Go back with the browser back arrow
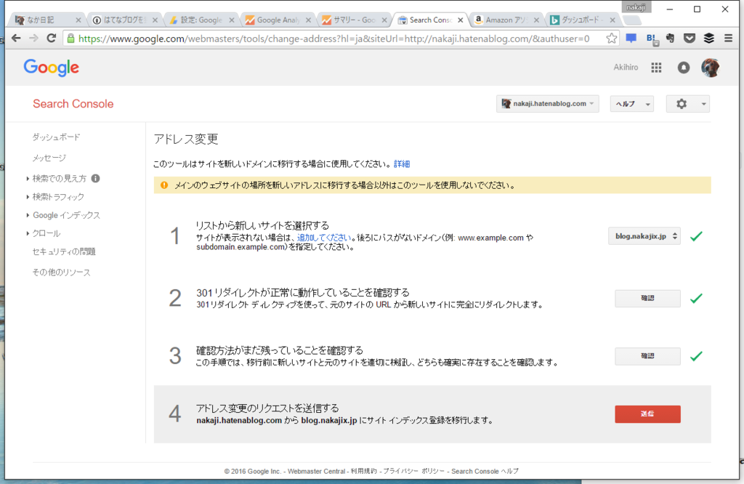 pyautogui.click(x=16, y=39)
